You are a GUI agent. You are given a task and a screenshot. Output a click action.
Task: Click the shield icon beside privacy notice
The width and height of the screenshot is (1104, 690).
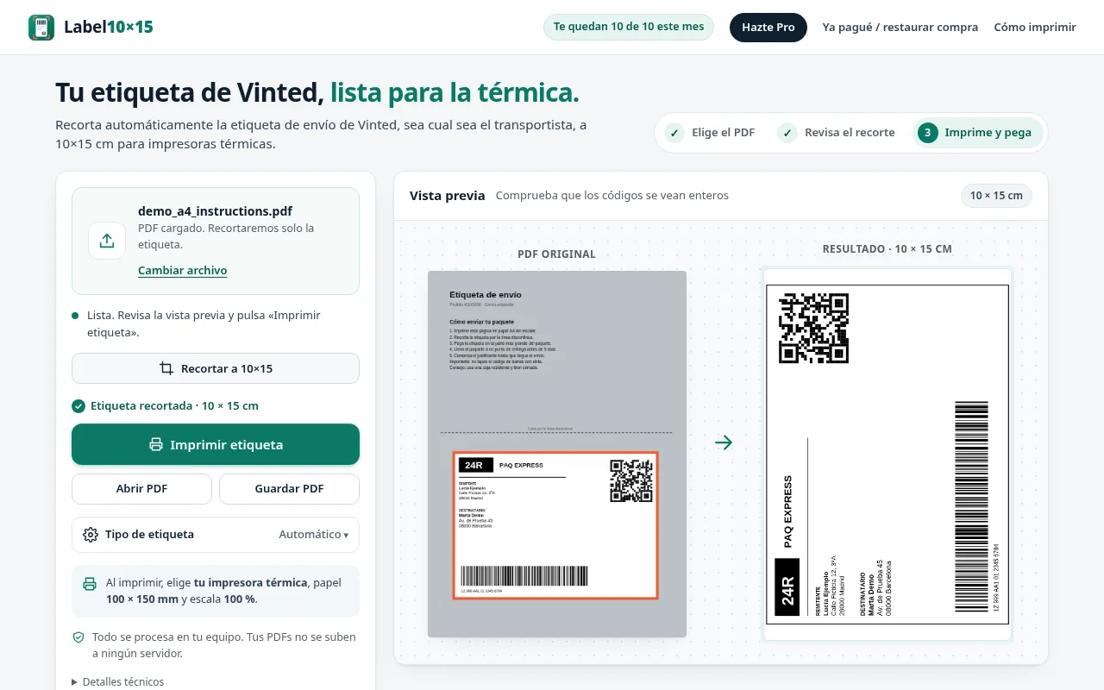pyautogui.click(x=78, y=637)
